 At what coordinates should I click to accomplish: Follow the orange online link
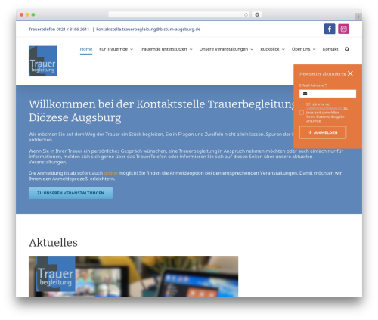click(110, 173)
